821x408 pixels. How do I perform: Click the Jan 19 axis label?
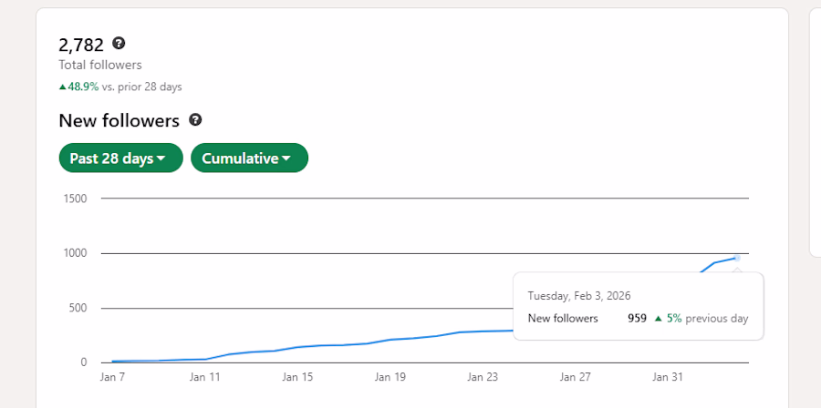pyautogui.click(x=390, y=377)
